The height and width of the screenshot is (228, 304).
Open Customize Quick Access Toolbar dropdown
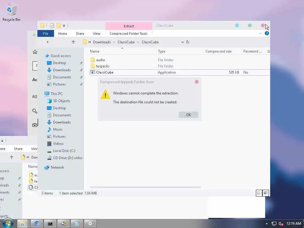64,26
